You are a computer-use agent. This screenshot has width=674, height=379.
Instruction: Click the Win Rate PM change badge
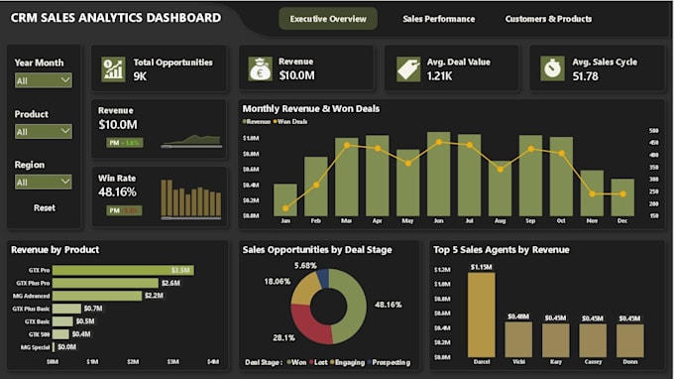(x=124, y=210)
